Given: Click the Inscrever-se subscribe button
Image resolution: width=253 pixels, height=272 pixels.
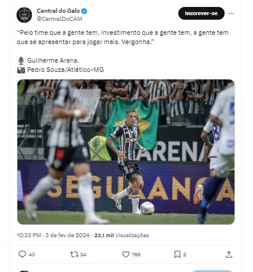Looking at the screenshot, I should pyautogui.click(x=201, y=13).
